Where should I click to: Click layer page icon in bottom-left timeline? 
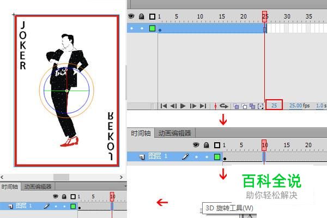pyautogui.click(x=11, y=207)
